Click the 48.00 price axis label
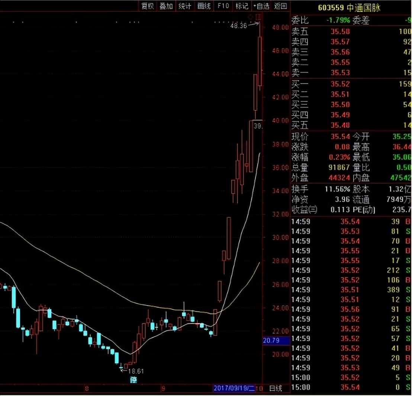 [280, 27]
